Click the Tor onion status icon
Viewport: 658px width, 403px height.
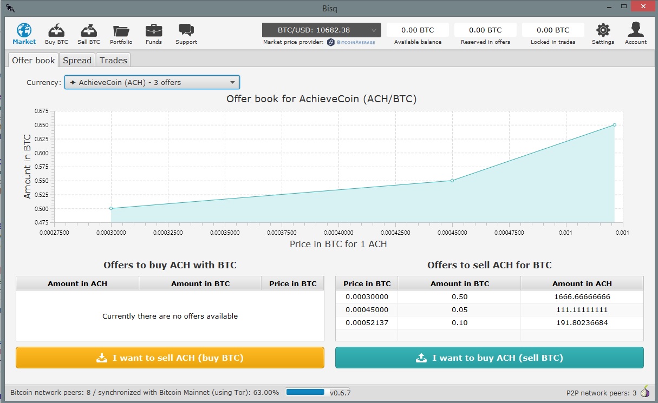tap(645, 392)
